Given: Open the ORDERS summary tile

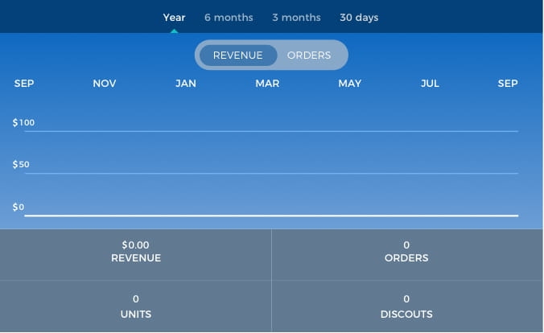Looking at the screenshot, I should click(x=407, y=251).
